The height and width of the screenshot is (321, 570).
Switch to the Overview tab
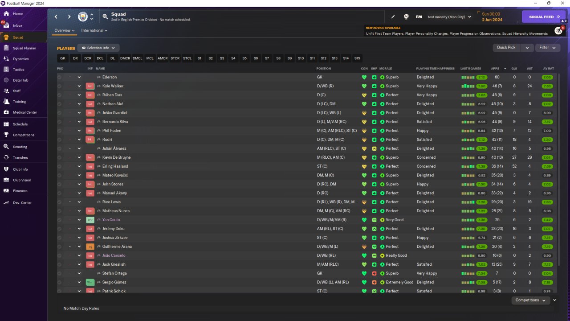(x=64, y=31)
